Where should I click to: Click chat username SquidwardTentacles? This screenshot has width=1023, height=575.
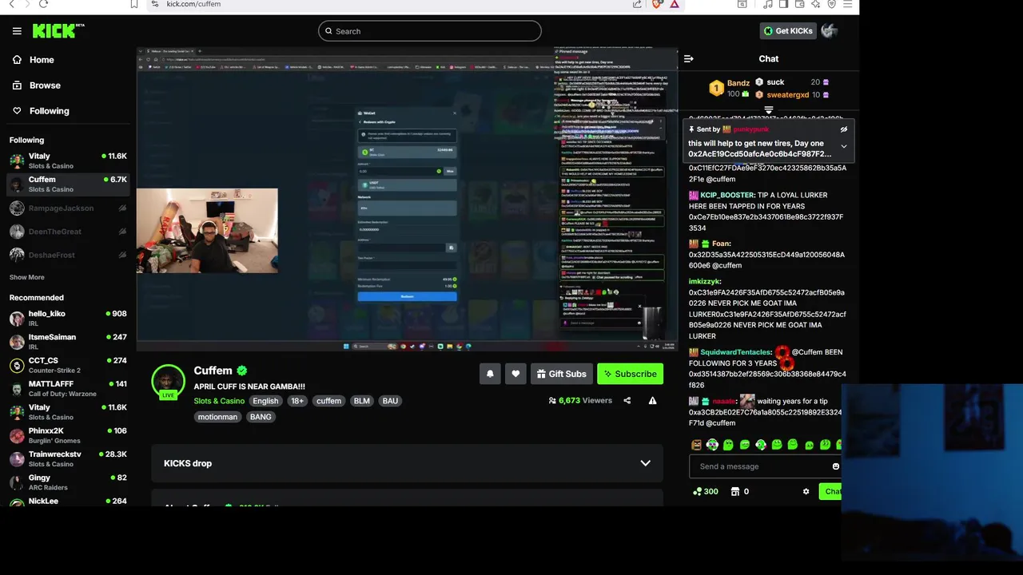click(x=735, y=352)
